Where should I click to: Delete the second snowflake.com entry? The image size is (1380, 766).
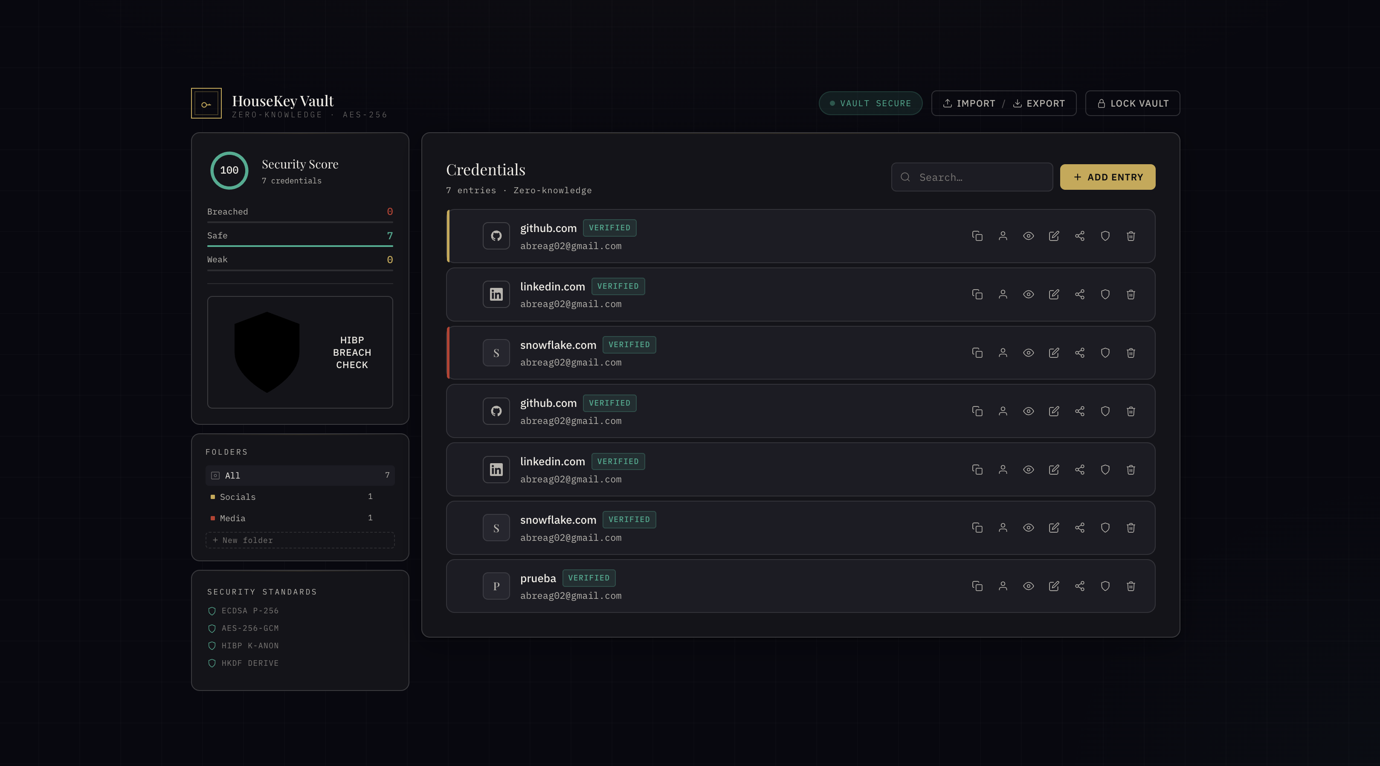pos(1131,528)
